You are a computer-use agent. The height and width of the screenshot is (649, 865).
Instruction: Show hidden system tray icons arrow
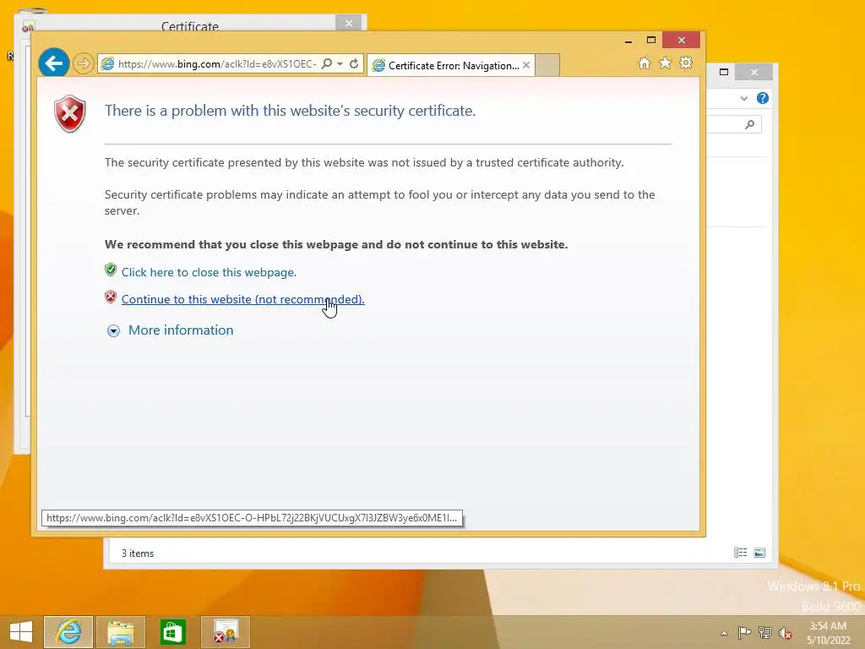[x=724, y=633]
